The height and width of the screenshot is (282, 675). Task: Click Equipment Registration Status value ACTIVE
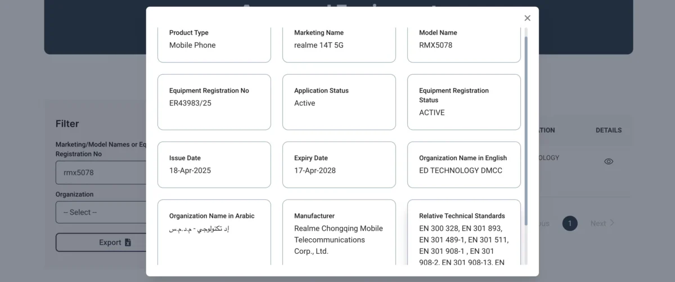(x=431, y=112)
